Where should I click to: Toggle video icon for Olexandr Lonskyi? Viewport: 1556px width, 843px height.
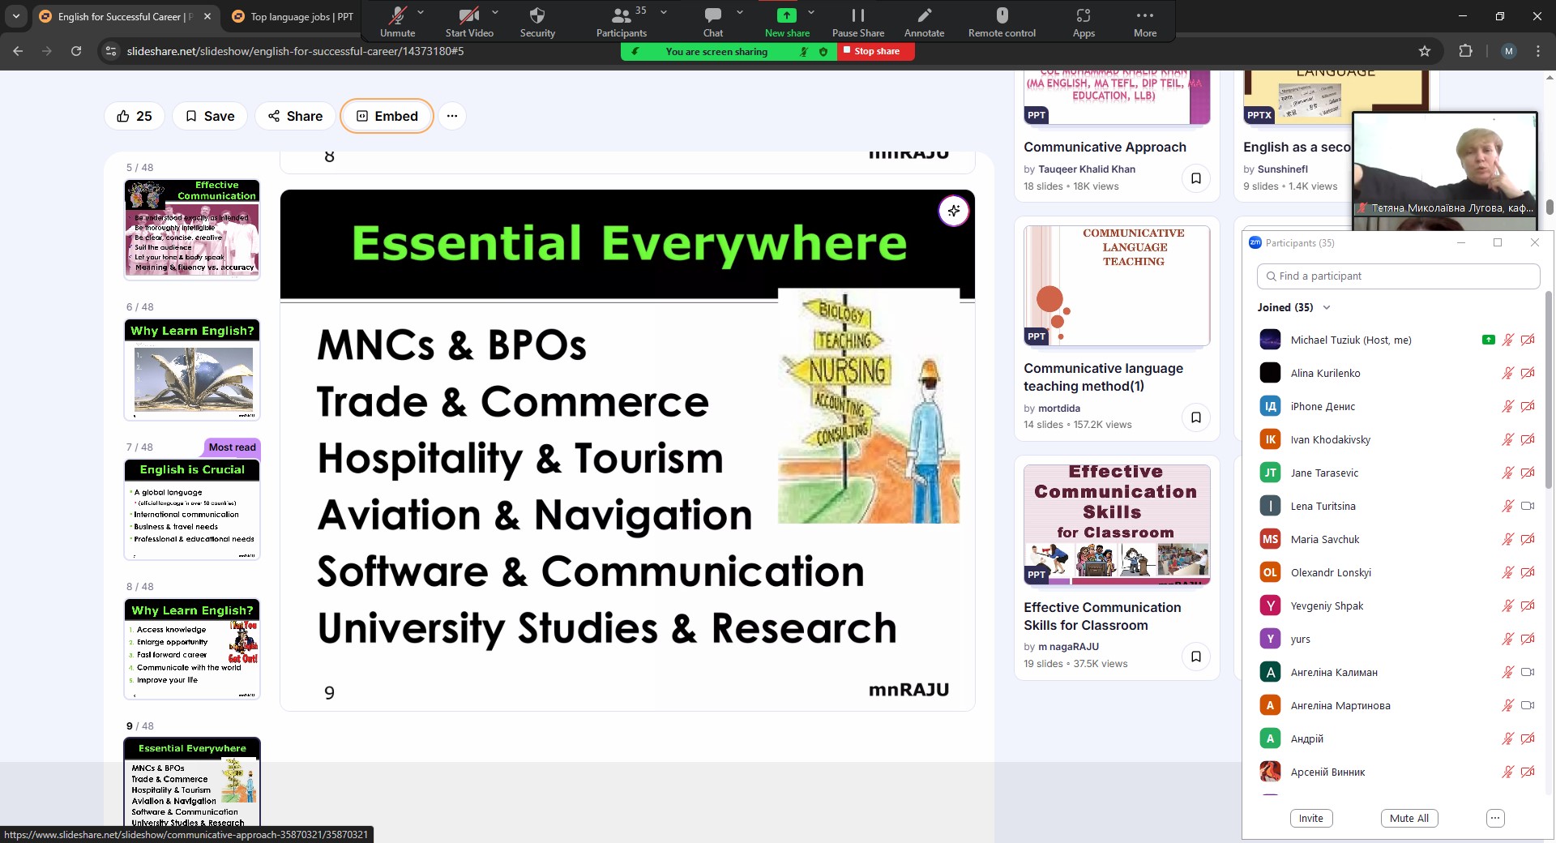[1528, 572]
